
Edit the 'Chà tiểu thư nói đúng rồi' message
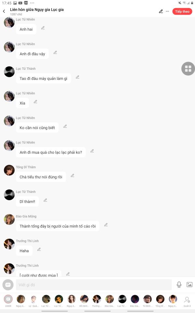click(72, 176)
